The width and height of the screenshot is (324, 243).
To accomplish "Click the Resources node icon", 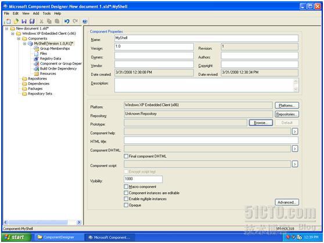I will [x=37, y=74].
